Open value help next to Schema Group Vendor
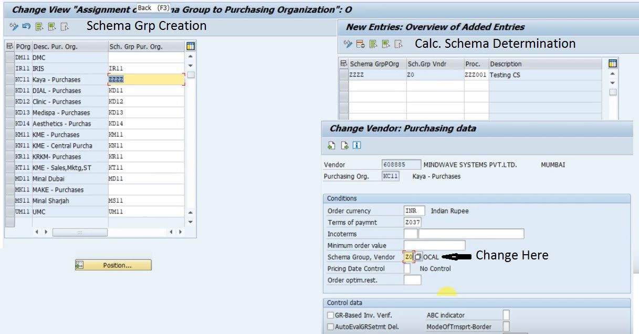The image size is (639, 334). pyautogui.click(x=418, y=257)
